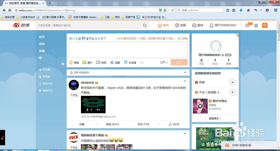Click the music note widget on left edge
280x151 pixels.
coord(3,138)
